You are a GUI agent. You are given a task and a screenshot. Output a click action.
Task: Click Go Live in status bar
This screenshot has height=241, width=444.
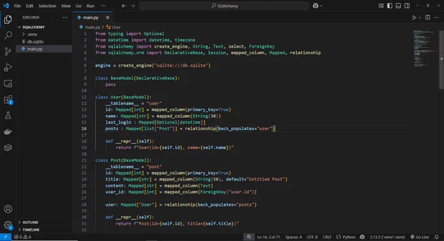[420, 237]
